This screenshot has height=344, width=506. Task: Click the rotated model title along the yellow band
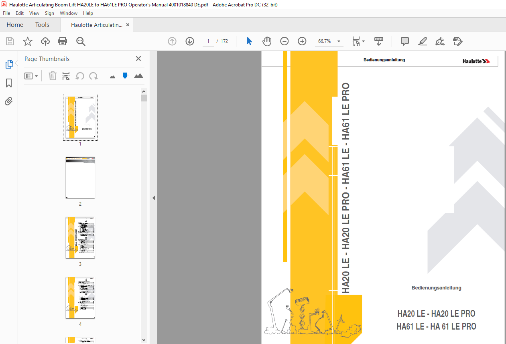click(345, 188)
